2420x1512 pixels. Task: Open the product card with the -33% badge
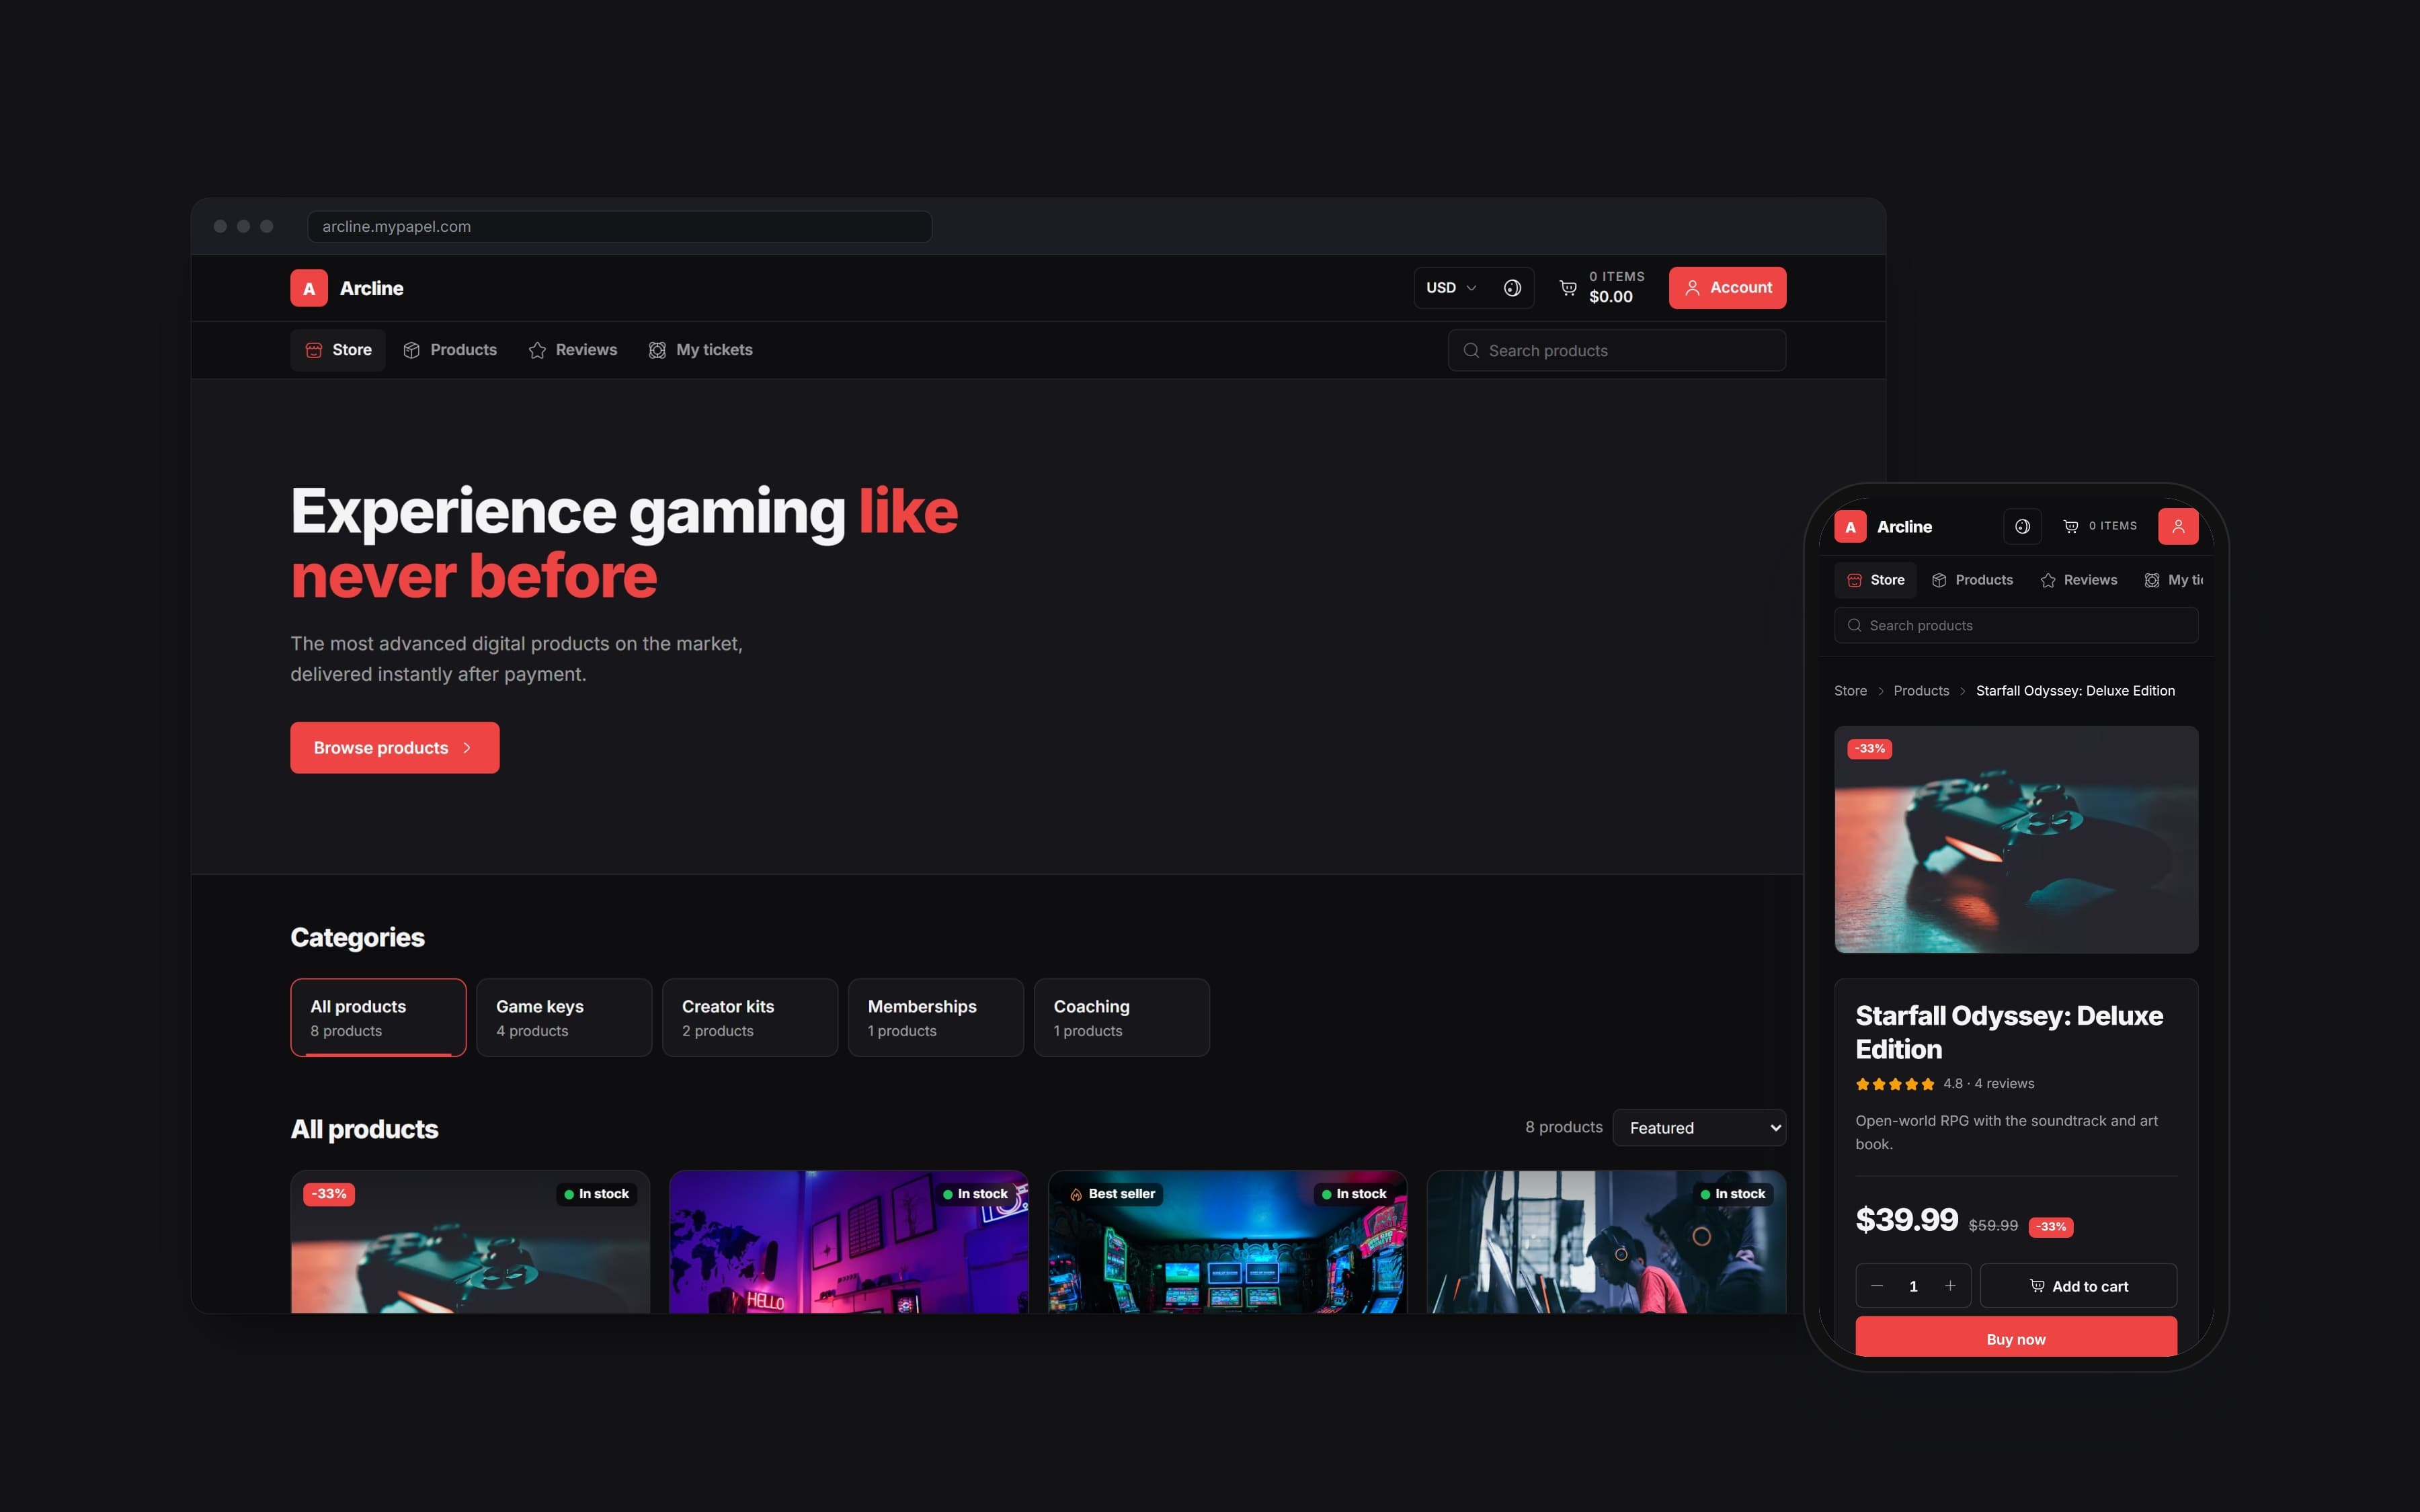470,1243
